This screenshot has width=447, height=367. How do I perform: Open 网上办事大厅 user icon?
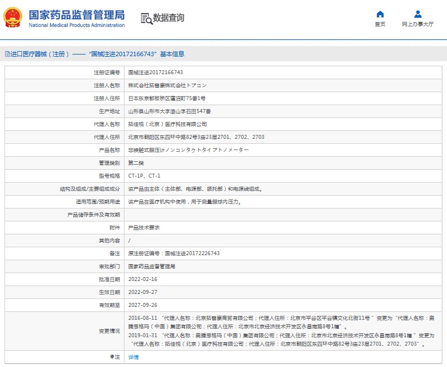[418, 14]
